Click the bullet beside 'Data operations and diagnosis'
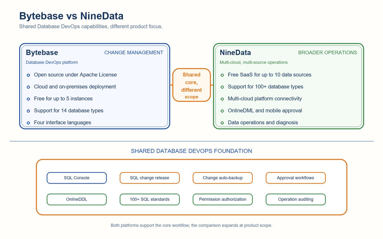Screen dimensions: 383x239 (222, 123)
